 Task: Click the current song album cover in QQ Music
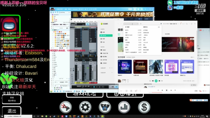pos(119,81)
